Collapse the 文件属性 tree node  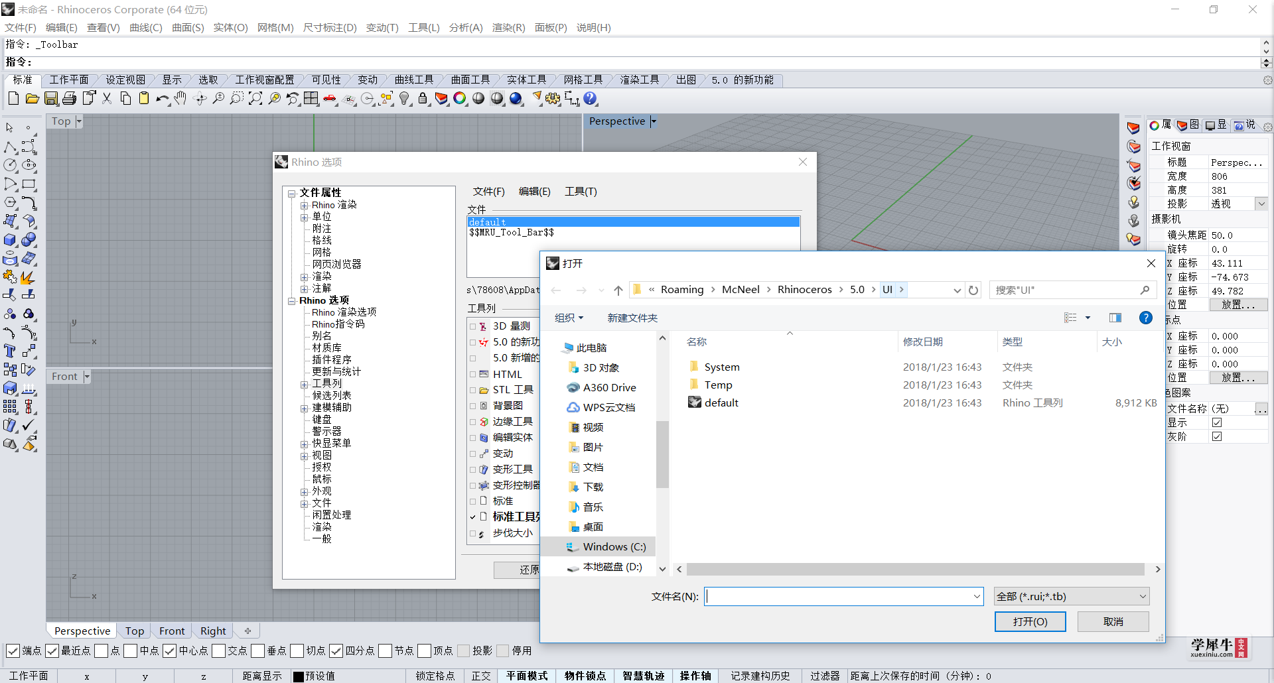point(291,193)
